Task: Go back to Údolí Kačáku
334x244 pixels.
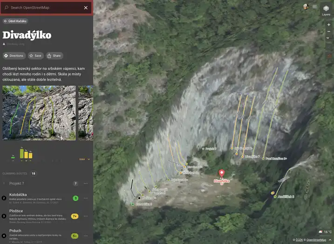Action: click(15, 21)
